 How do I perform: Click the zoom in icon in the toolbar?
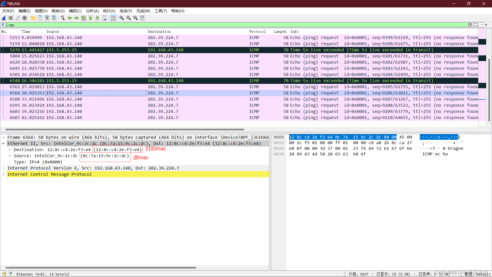[122, 18]
